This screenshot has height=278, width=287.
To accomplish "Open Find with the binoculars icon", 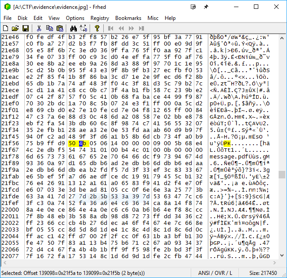I will pos(72,28).
